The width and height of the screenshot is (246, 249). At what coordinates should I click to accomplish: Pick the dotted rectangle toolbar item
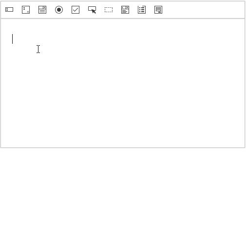[109, 10]
